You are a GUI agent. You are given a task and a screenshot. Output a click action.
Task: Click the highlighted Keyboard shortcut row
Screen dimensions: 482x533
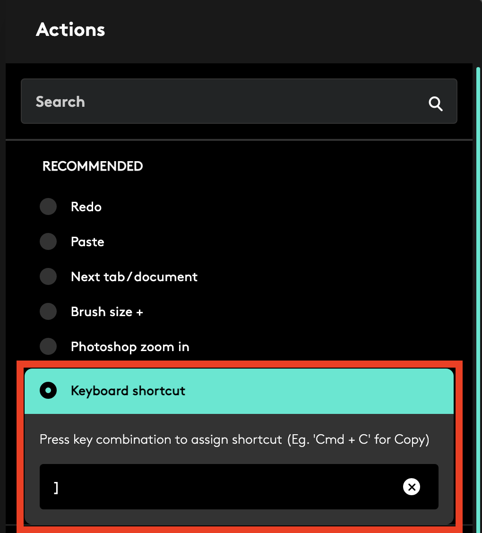pyautogui.click(x=239, y=391)
